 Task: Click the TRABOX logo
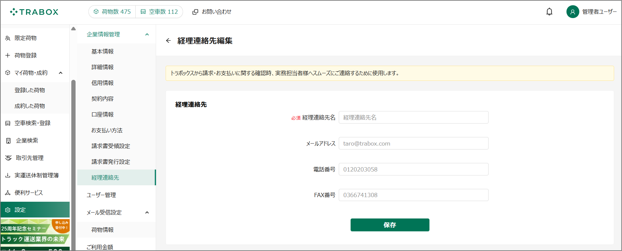pyautogui.click(x=34, y=12)
